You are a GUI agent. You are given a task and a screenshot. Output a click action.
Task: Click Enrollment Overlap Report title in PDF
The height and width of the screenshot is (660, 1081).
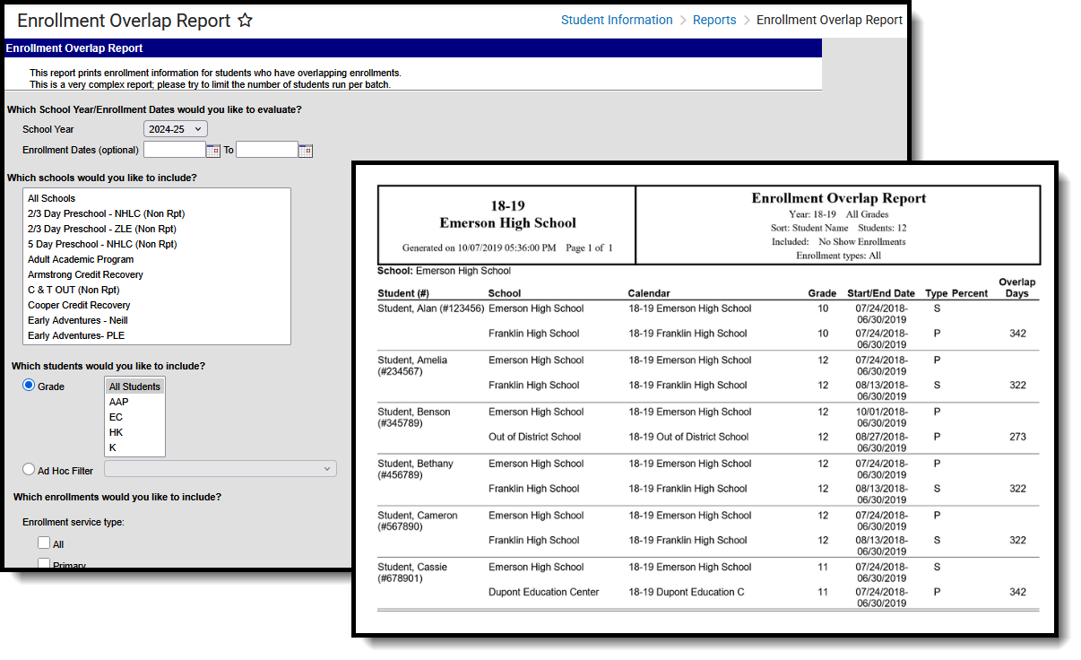838,198
